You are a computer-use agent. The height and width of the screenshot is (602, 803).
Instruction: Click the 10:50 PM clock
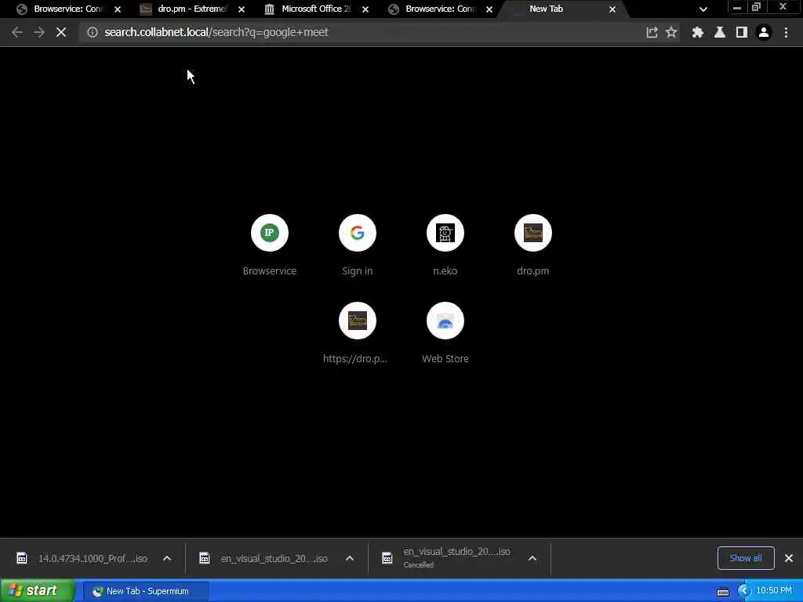click(774, 591)
